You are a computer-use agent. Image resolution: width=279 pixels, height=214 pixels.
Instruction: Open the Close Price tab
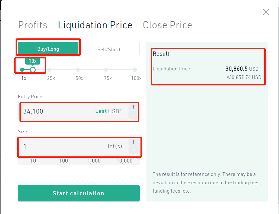point(167,25)
